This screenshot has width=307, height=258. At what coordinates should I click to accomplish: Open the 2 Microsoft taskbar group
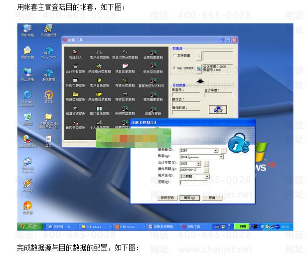tap(130, 227)
